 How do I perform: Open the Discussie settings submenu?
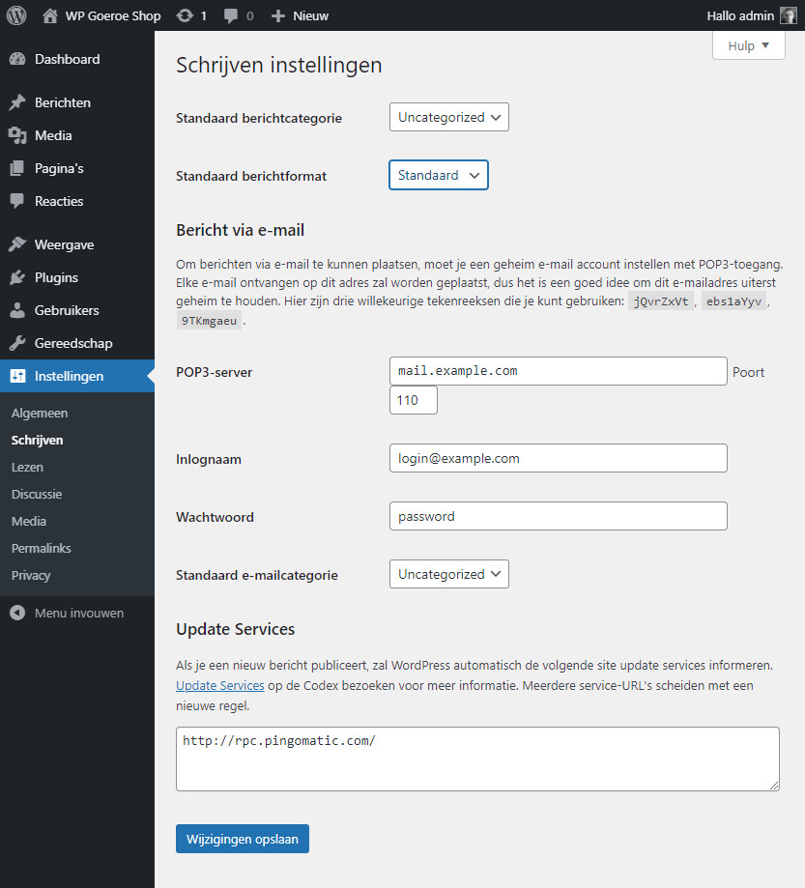[37, 494]
